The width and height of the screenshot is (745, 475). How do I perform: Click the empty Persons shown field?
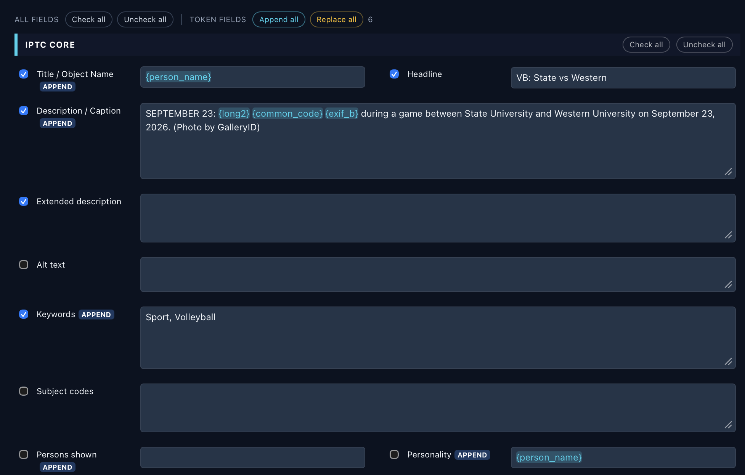pyautogui.click(x=252, y=457)
